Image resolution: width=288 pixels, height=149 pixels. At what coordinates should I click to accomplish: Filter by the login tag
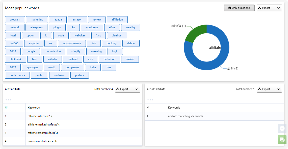click(115, 52)
